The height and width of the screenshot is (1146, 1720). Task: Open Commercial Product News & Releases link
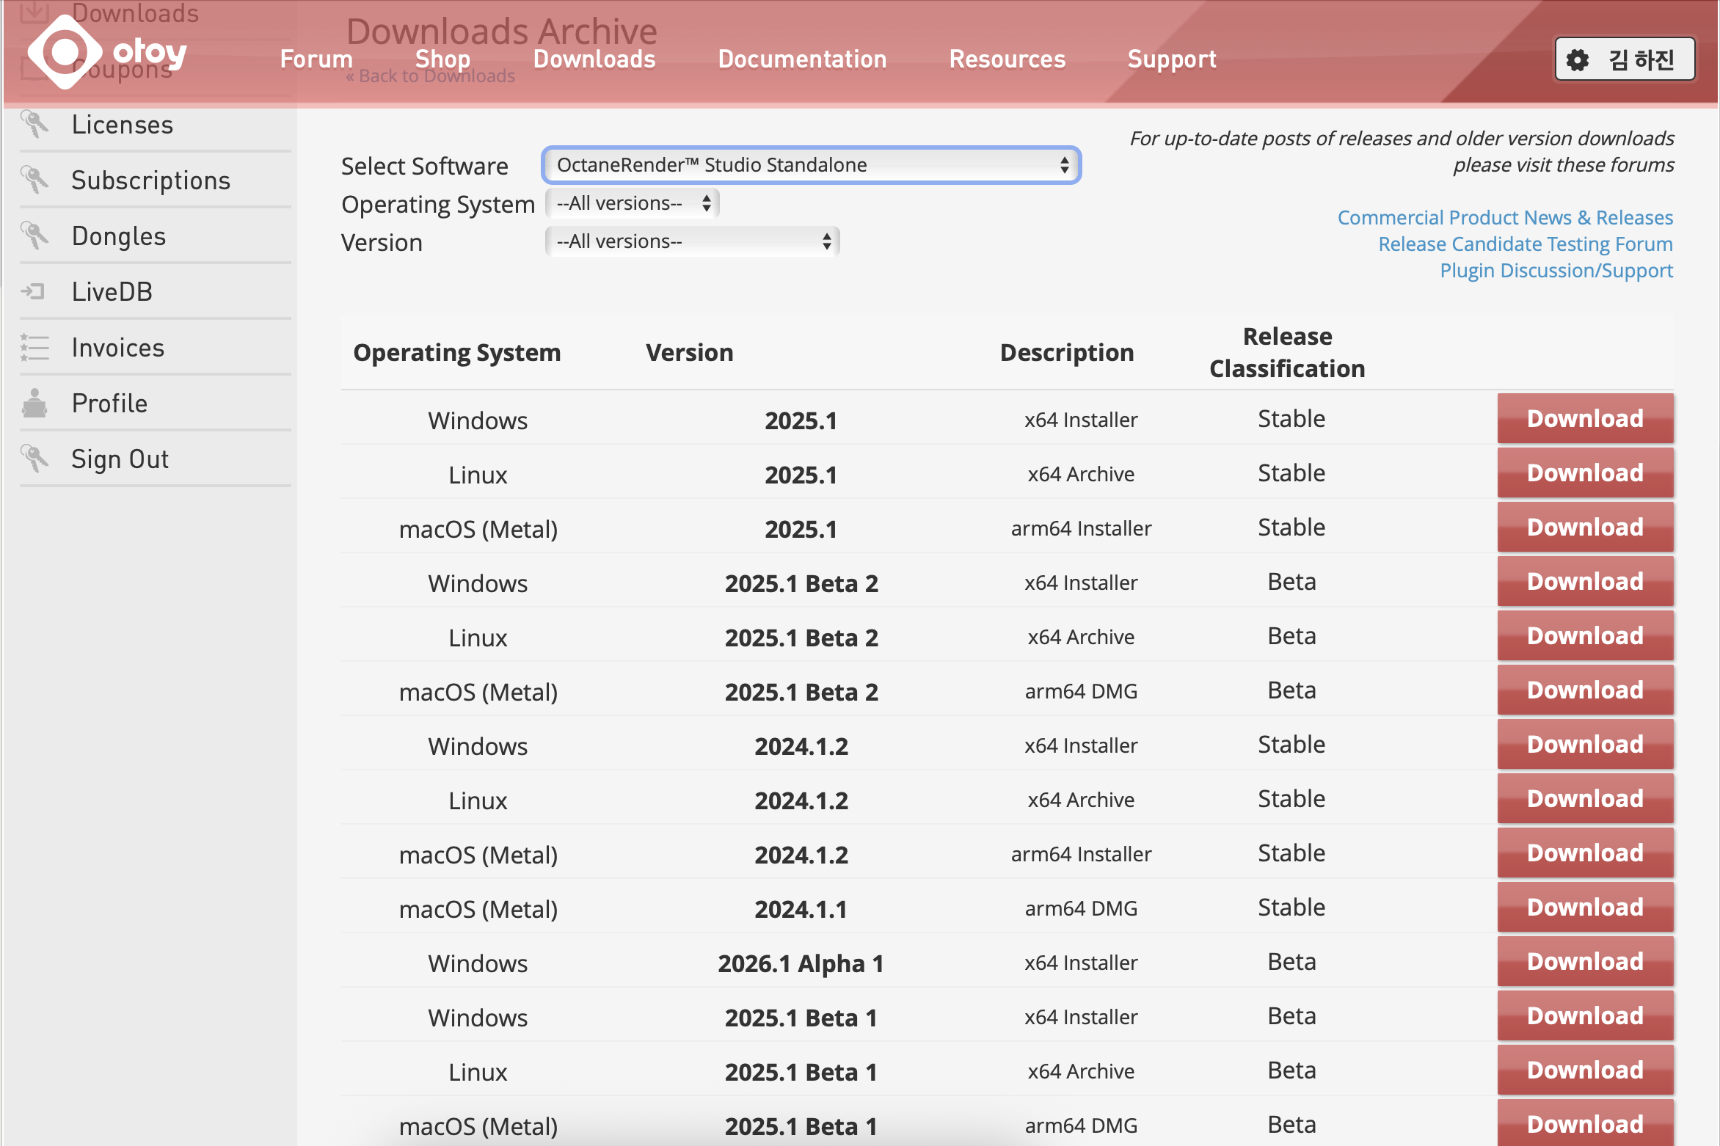pyautogui.click(x=1505, y=218)
